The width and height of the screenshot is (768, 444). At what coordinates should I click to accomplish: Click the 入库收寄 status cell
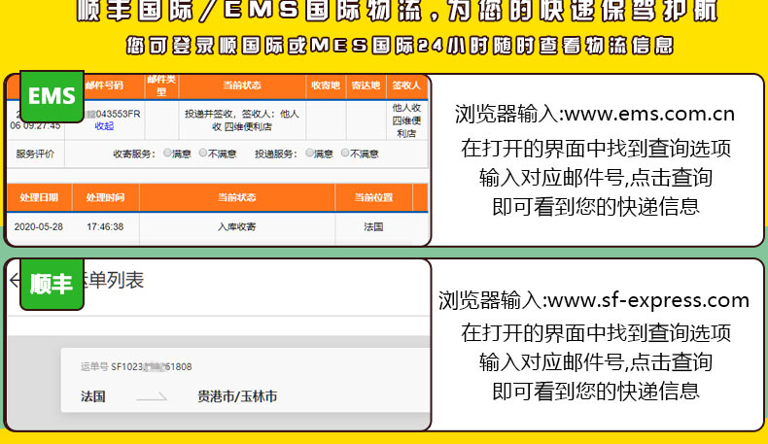pyautogui.click(x=237, y=227)
